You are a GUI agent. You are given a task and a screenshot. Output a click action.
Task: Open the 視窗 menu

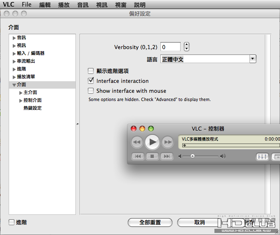tap(121, 5)
